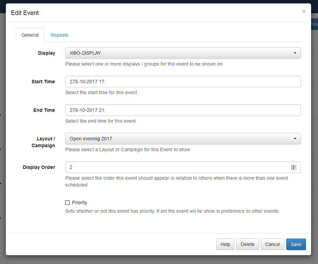Expand the Open evening 2017 layout dropdown
The width and height of the screenshot is (318, 264).
[x=183, y=139]
